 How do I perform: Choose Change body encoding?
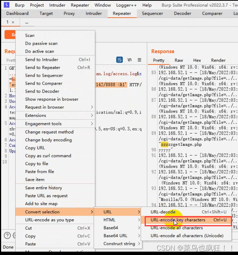55,140
